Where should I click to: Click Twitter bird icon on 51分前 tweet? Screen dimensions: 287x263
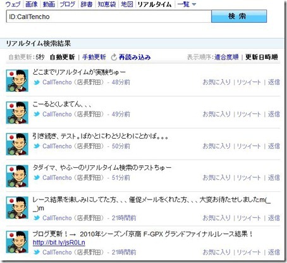click(37, 177)
